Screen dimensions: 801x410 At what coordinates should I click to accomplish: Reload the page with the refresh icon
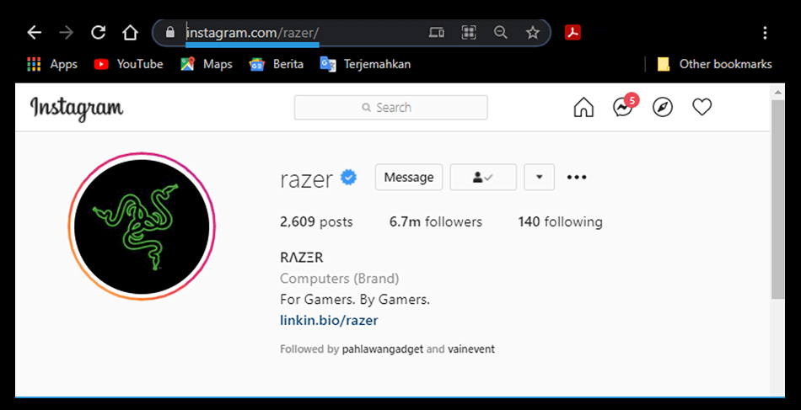98,33
